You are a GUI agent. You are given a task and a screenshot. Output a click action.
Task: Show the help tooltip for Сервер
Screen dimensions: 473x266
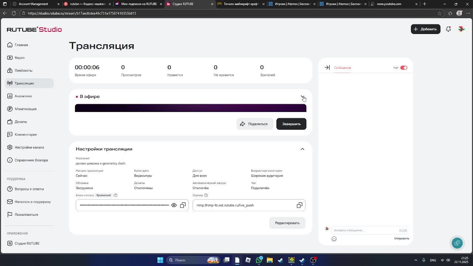pyautogui.click(x=206, y=195)
